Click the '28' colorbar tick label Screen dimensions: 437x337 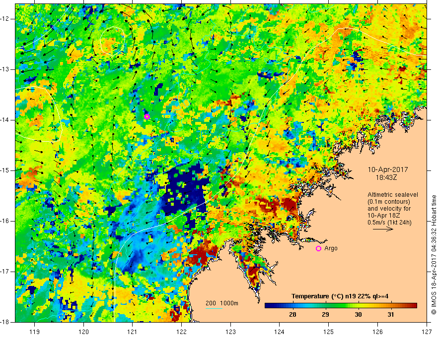click(292, 315)
